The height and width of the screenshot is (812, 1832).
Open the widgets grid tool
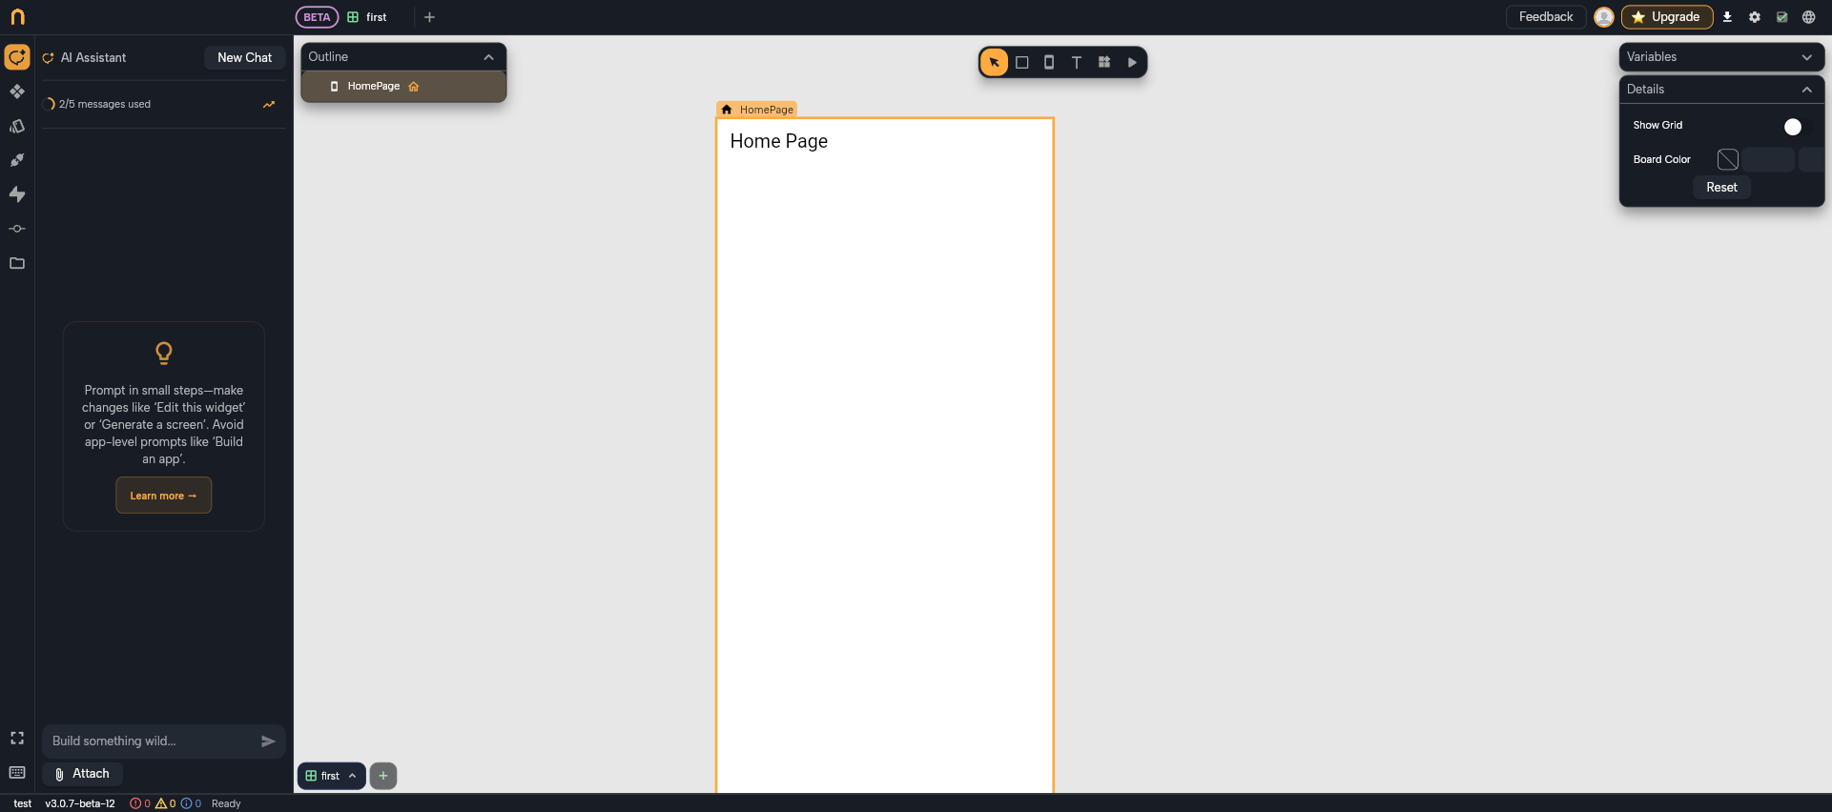1104,63
